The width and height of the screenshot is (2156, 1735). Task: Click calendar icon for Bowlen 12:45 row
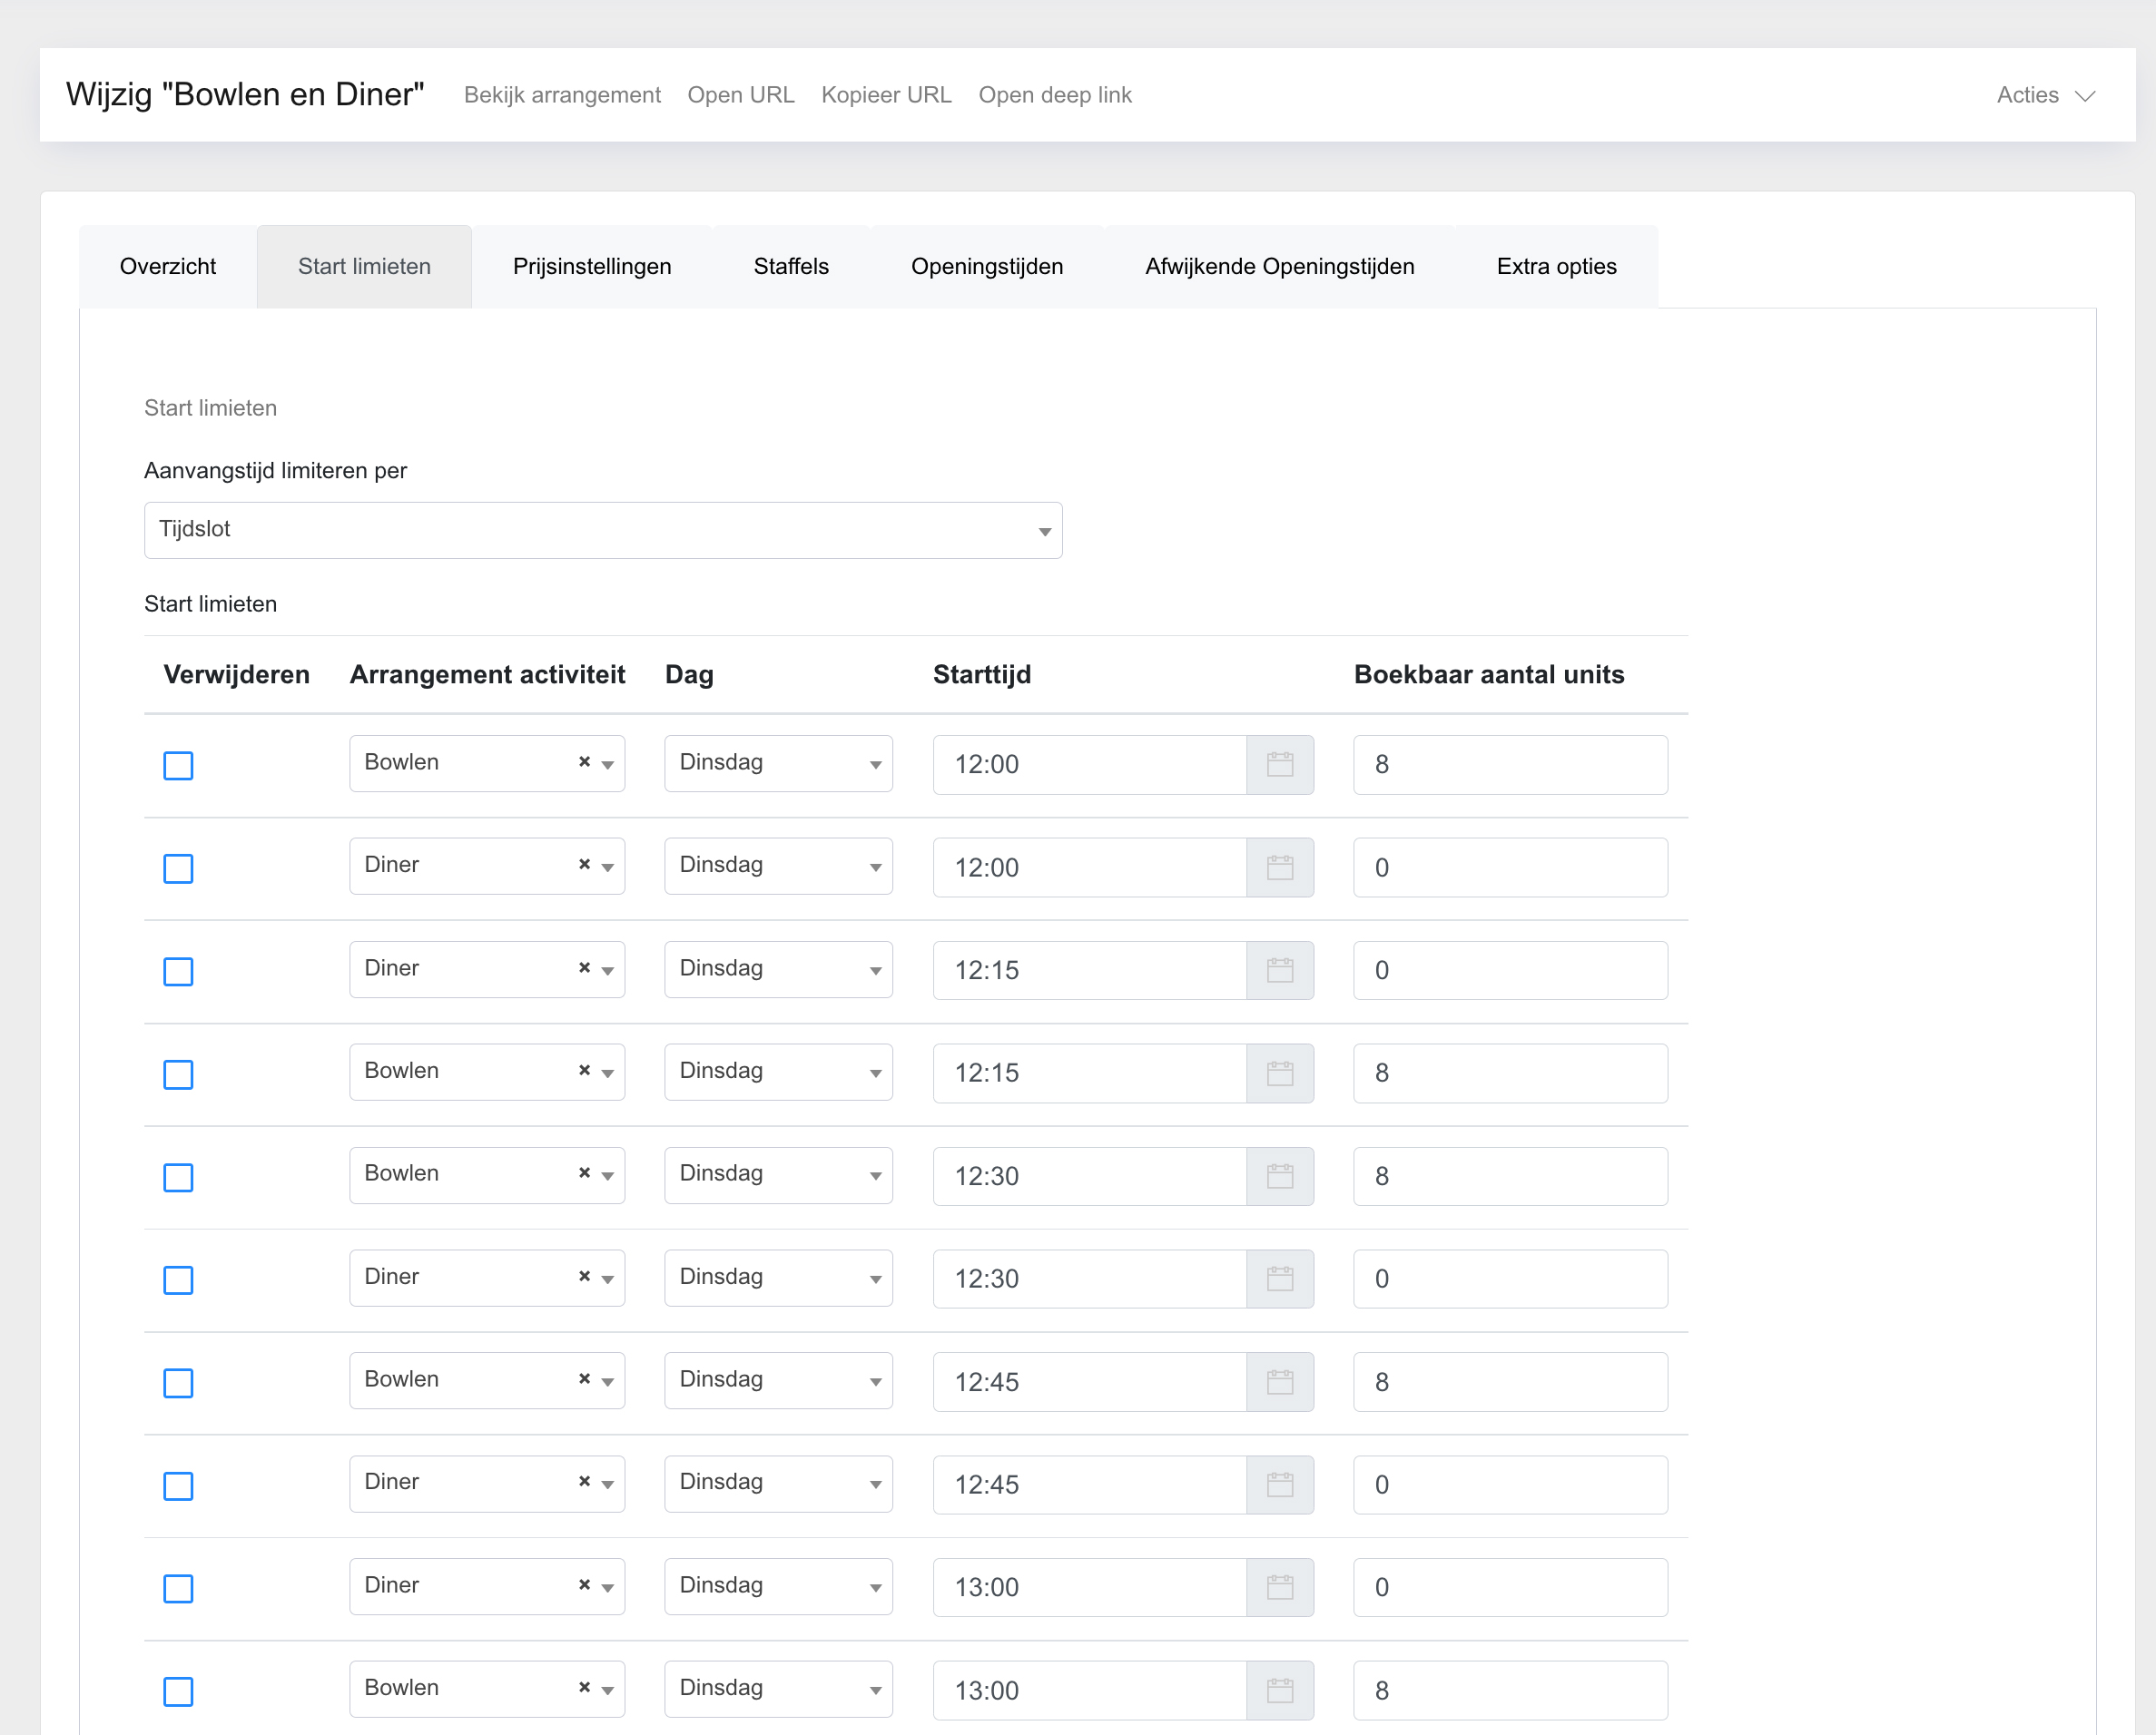click(x=1279, y=1382)
